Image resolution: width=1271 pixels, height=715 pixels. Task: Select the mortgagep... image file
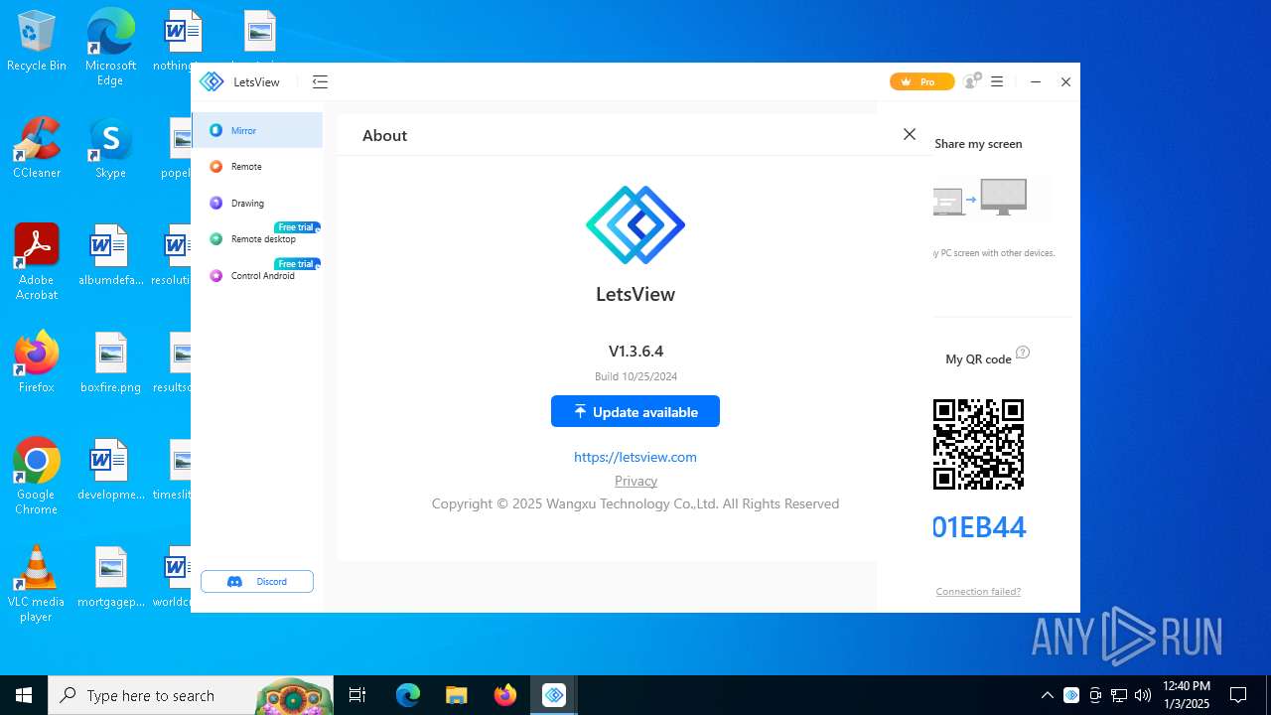coord(110,577)
